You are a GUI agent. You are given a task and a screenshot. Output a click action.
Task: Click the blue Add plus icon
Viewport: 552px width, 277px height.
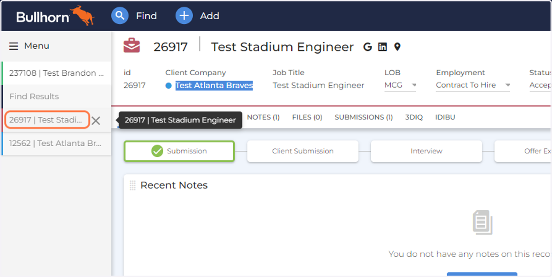pyautogui.click(x=184, y=16)
